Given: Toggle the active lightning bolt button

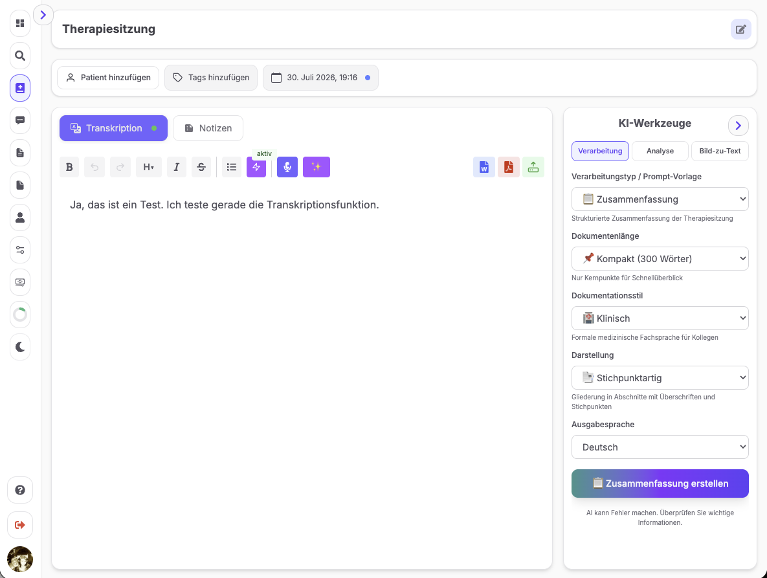Looking at the screenshot, I should 256,167.
